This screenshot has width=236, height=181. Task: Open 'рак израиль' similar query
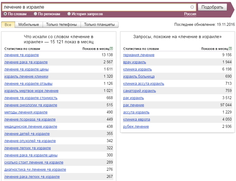point(134,98)
